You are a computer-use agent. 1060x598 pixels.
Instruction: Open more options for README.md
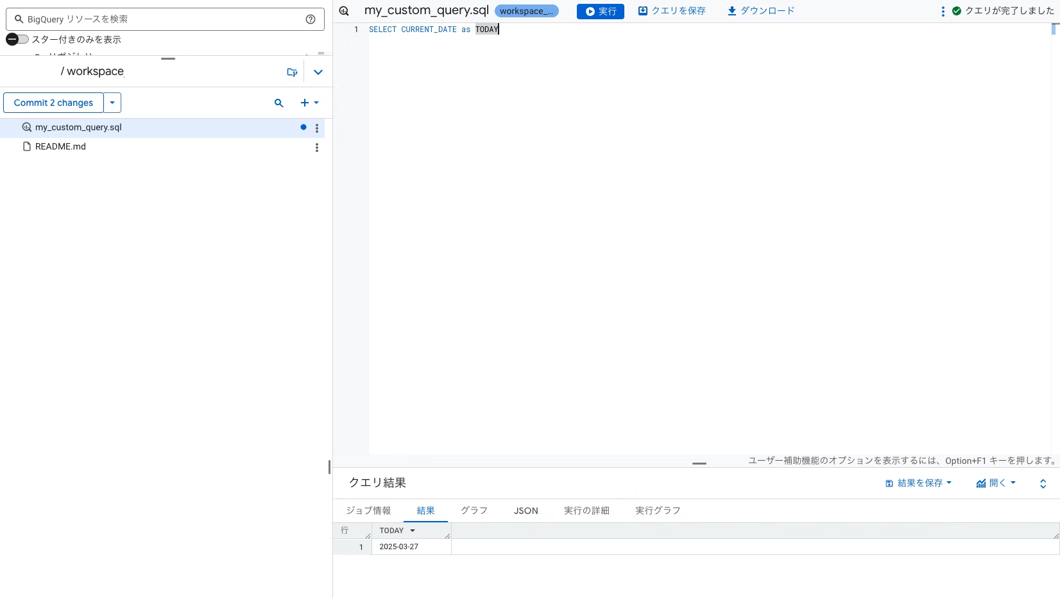[x=317, y=147]
